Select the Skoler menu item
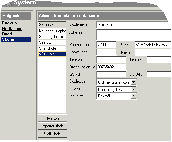The image size is (172, 142). (16, 39)
